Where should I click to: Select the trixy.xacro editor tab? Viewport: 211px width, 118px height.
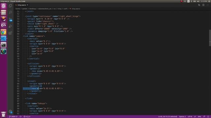pos(22,5)
